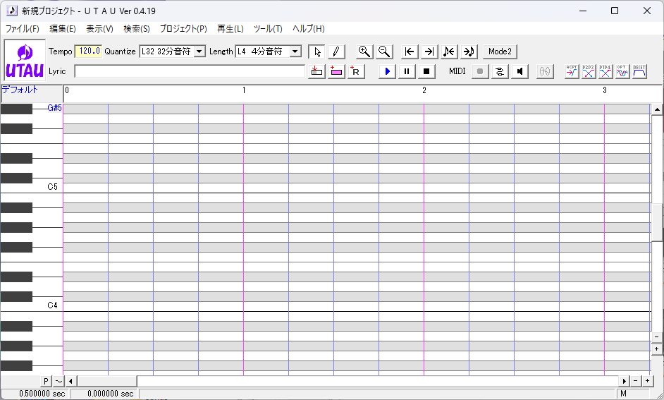
Task: Click the horizontal scrollbar right arrow
Action: [625, 381]
